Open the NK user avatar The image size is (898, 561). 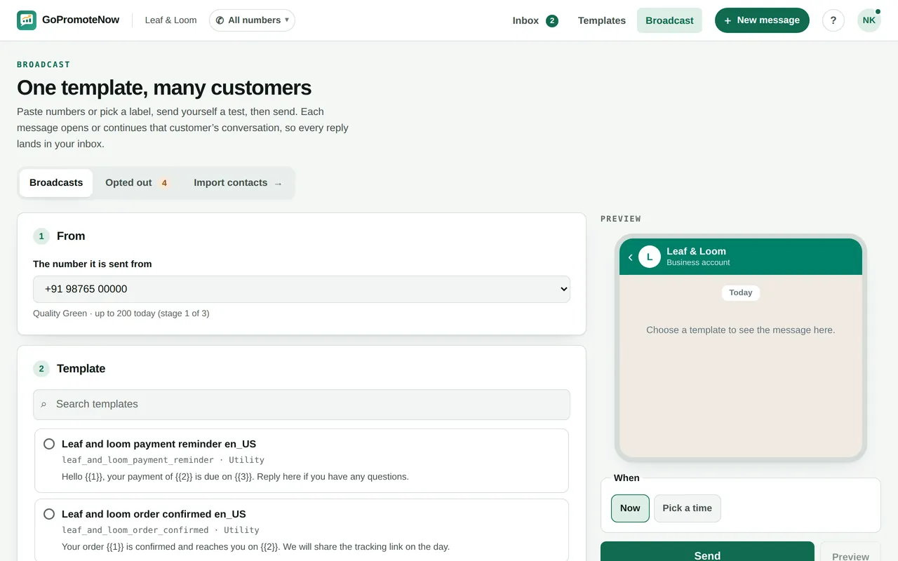(x=869, y=20)
